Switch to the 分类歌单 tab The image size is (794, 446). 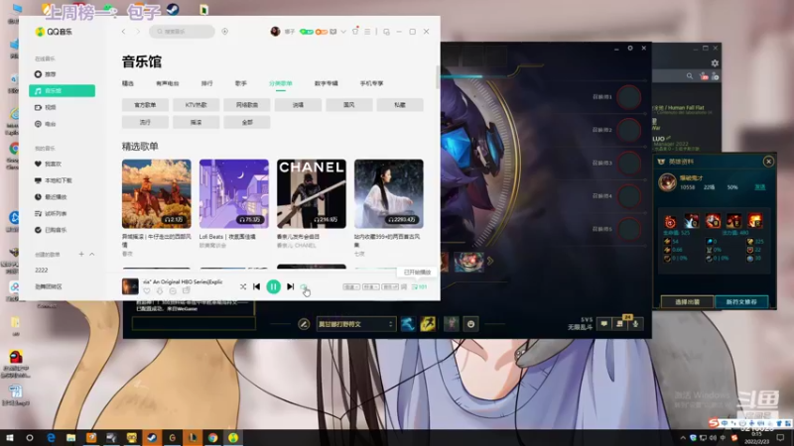click(x=281, y=83)
